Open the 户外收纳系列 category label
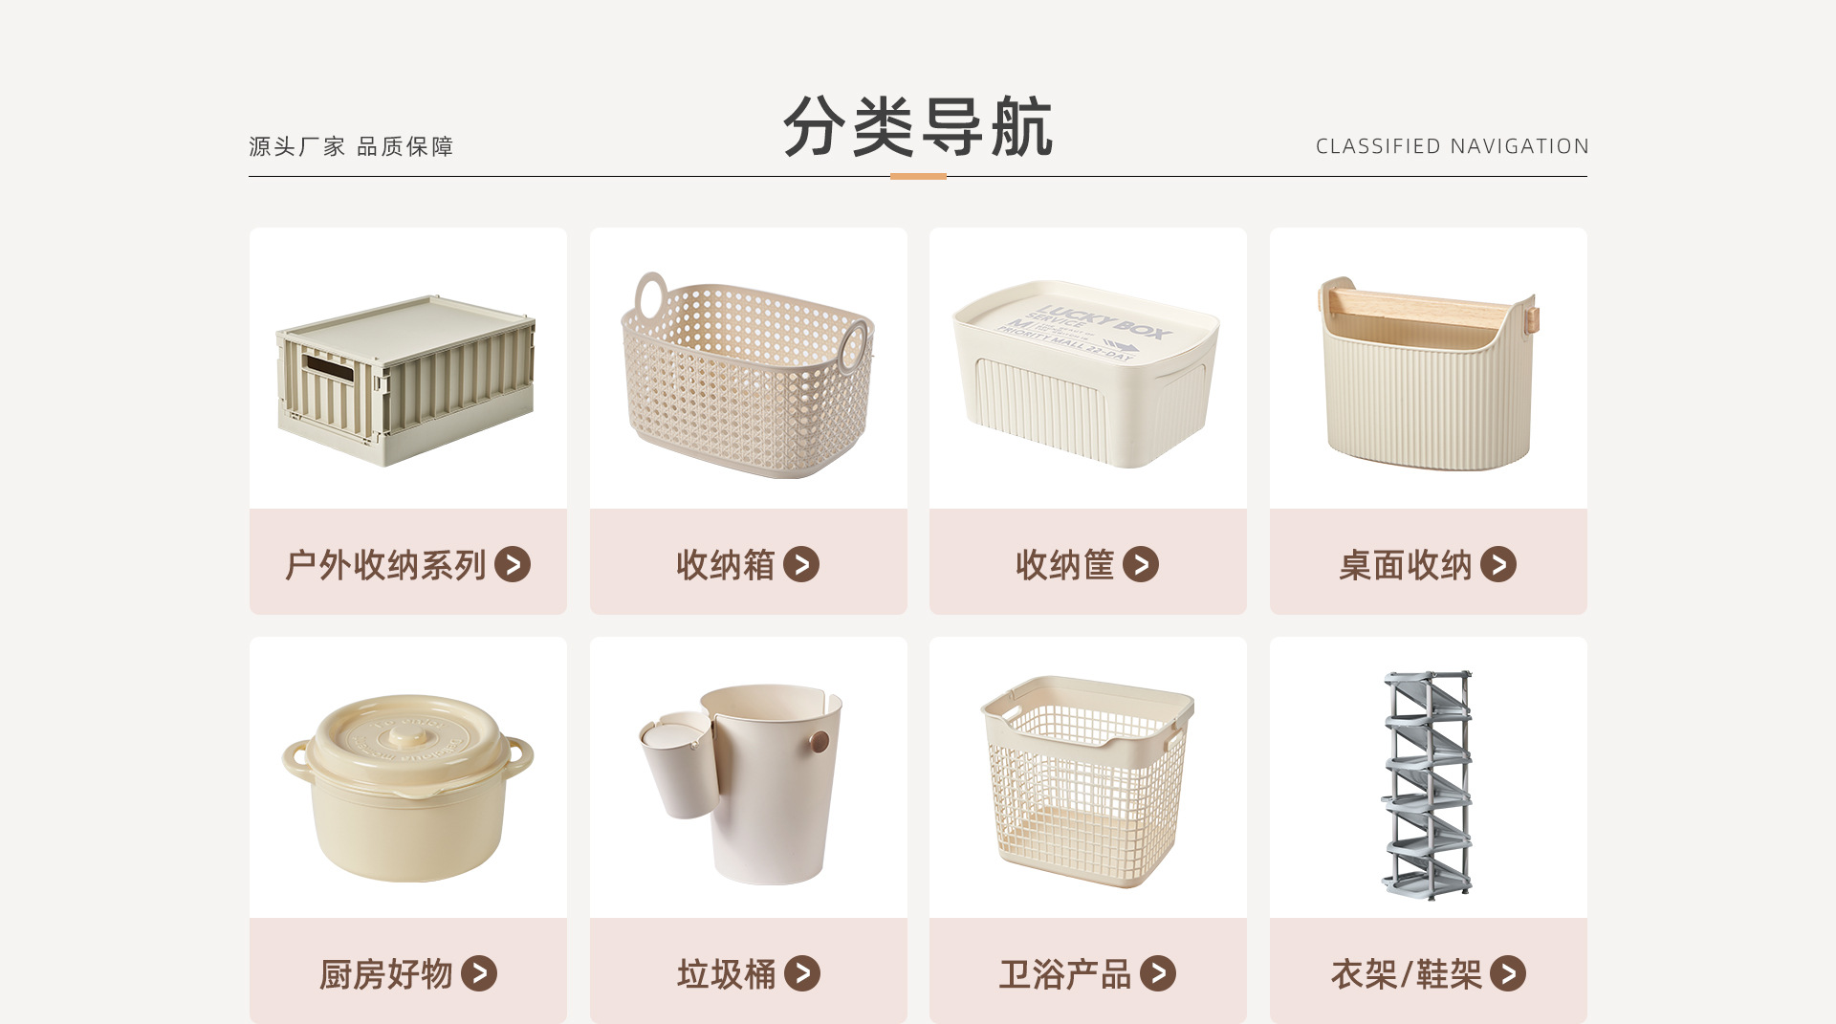Viewport: 1836px width, 1024px height. pyautogui.click(x=386, y=565)
